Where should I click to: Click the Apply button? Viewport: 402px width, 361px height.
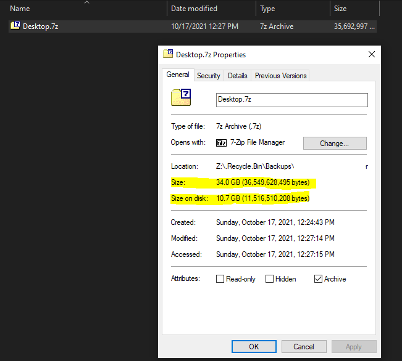pos(354,346)
